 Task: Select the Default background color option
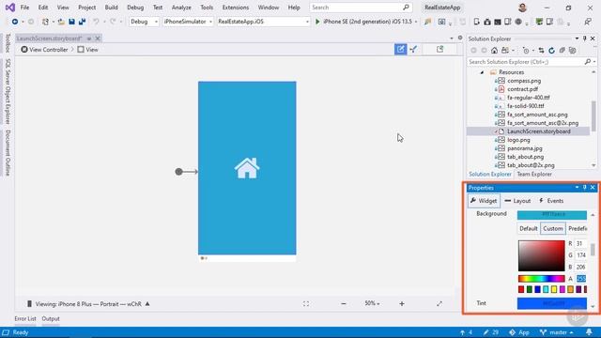(x=528, y=228)
